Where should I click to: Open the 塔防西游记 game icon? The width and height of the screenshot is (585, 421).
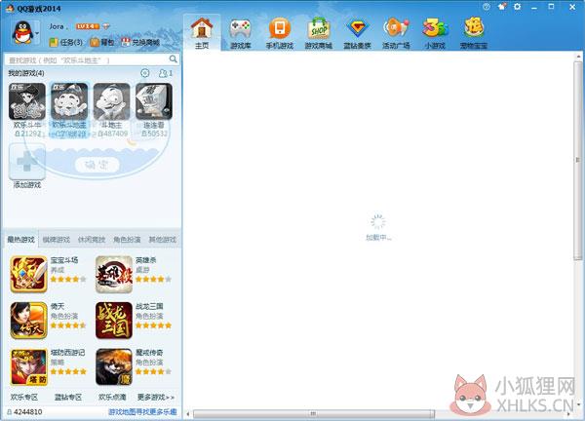tap(28, 366)
